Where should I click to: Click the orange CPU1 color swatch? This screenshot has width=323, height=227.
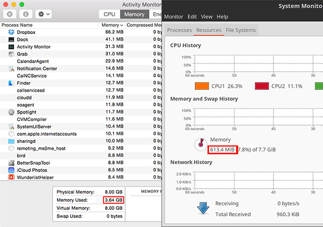click(x=202, y=86)
